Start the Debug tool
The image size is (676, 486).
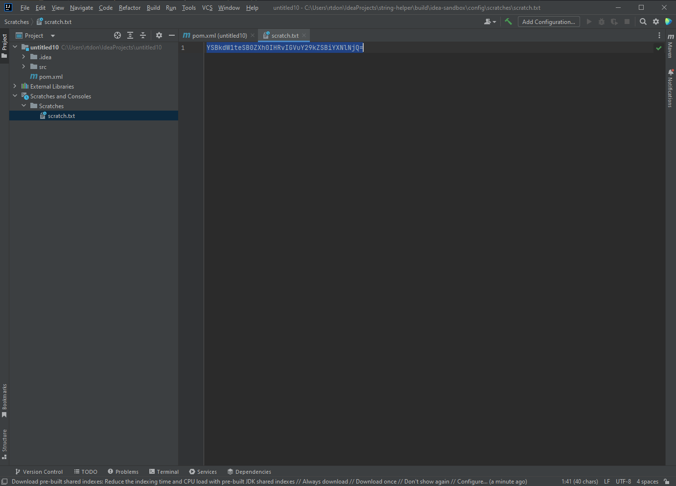pos(601,22)
